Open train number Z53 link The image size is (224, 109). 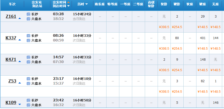[12, 81]
